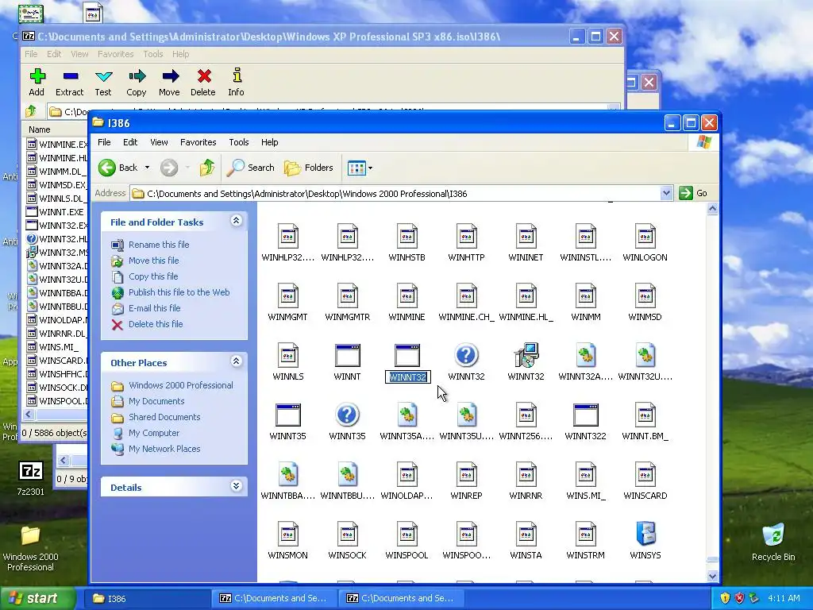
Task: Collapse the File and Folder Tasks panel
Action: pos(236,221)
